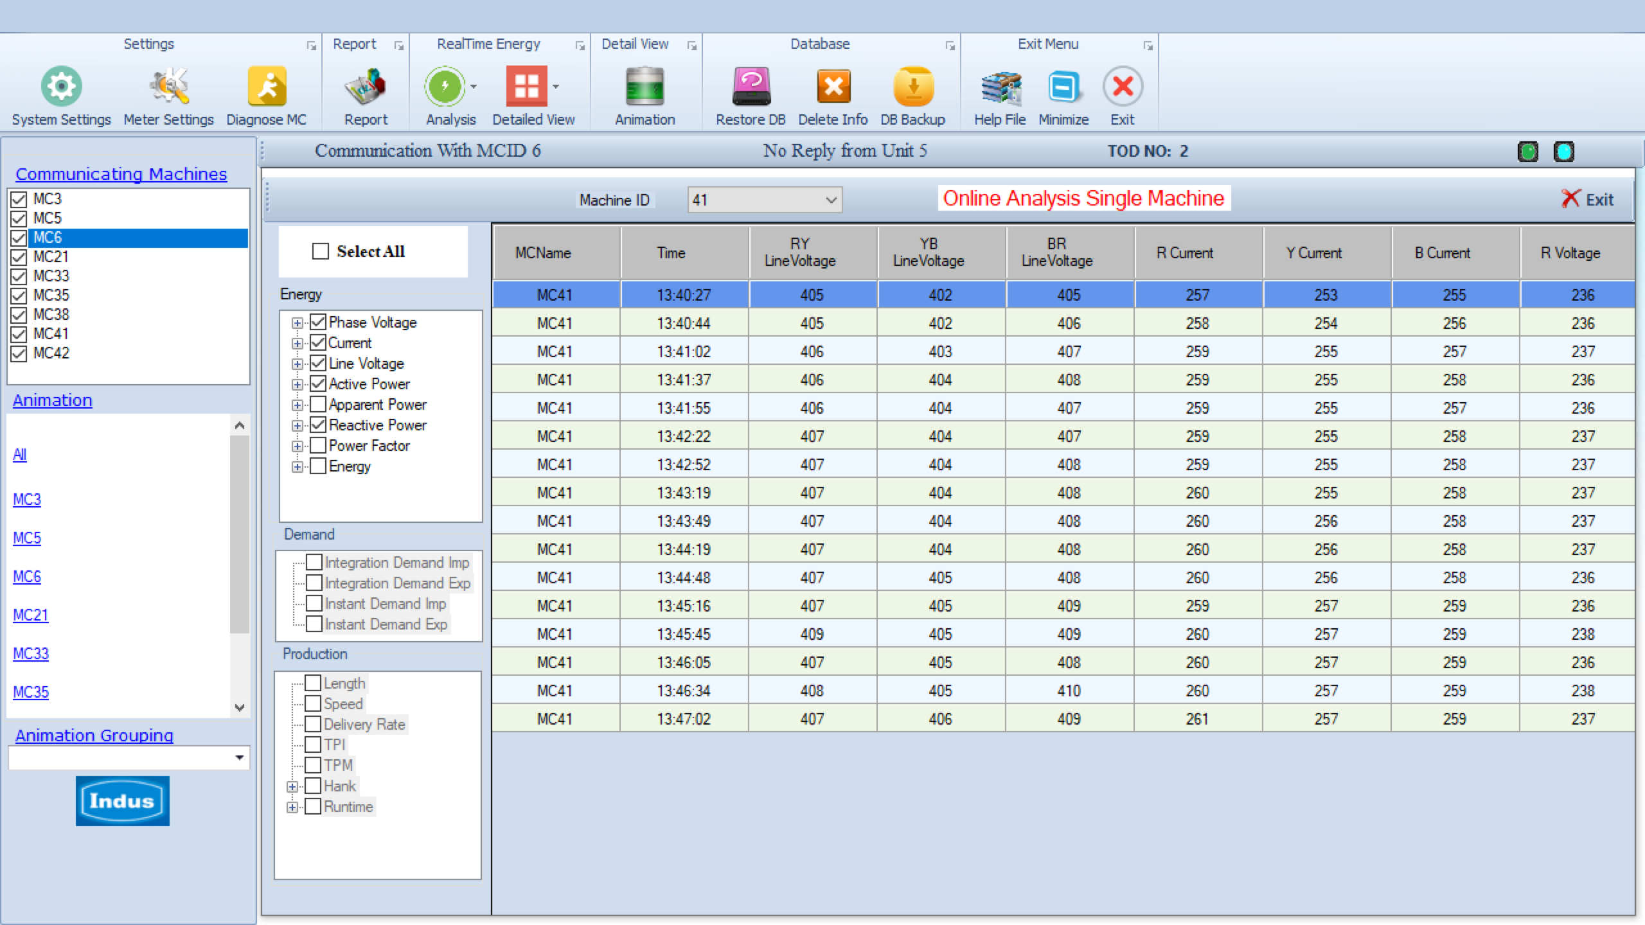Click the Animation battery icon

[645, 87]
